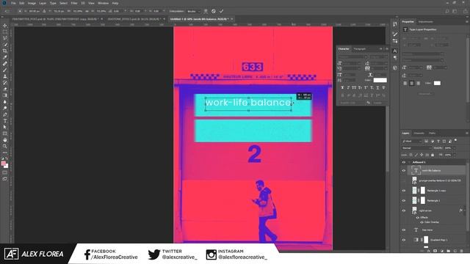Select the Clone Stamp tool
The image size is (470, 264).
coord(5,76)
